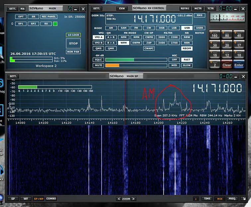The image size is (251, 207).
Task: Select FM mode button
Action: click(x=136, y=28)
